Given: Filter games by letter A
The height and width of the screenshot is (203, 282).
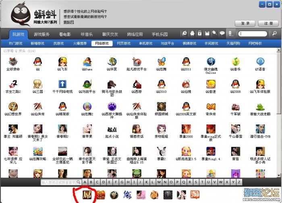Looking at the screenshot, I should [x=85, y=182].
